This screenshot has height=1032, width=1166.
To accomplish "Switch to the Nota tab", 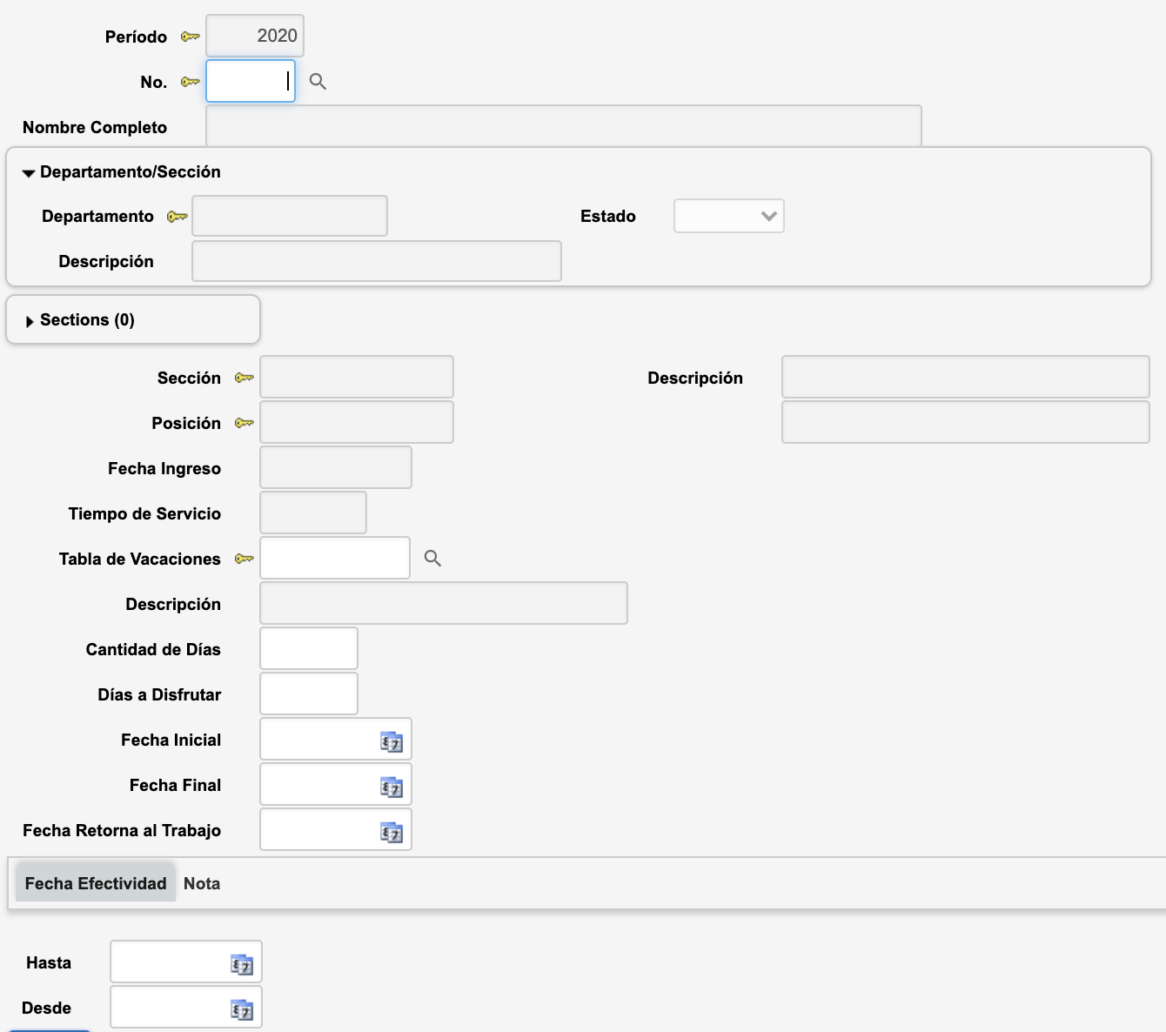I will coord(202,883).
